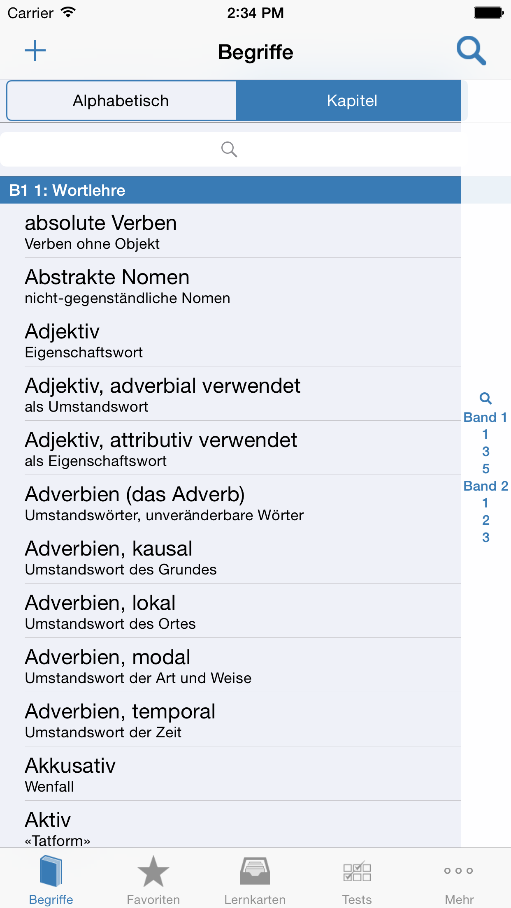Screen dimensions: 511x908
Task: Click the search input field
Action: [x=230, y=149]
